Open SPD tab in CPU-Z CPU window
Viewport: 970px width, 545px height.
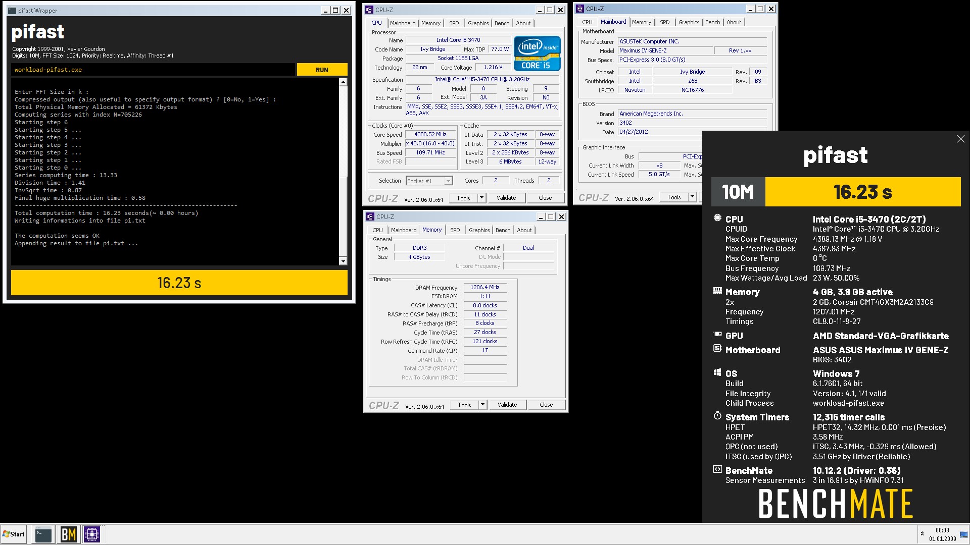pyautogui.click(x=454, y=23)
